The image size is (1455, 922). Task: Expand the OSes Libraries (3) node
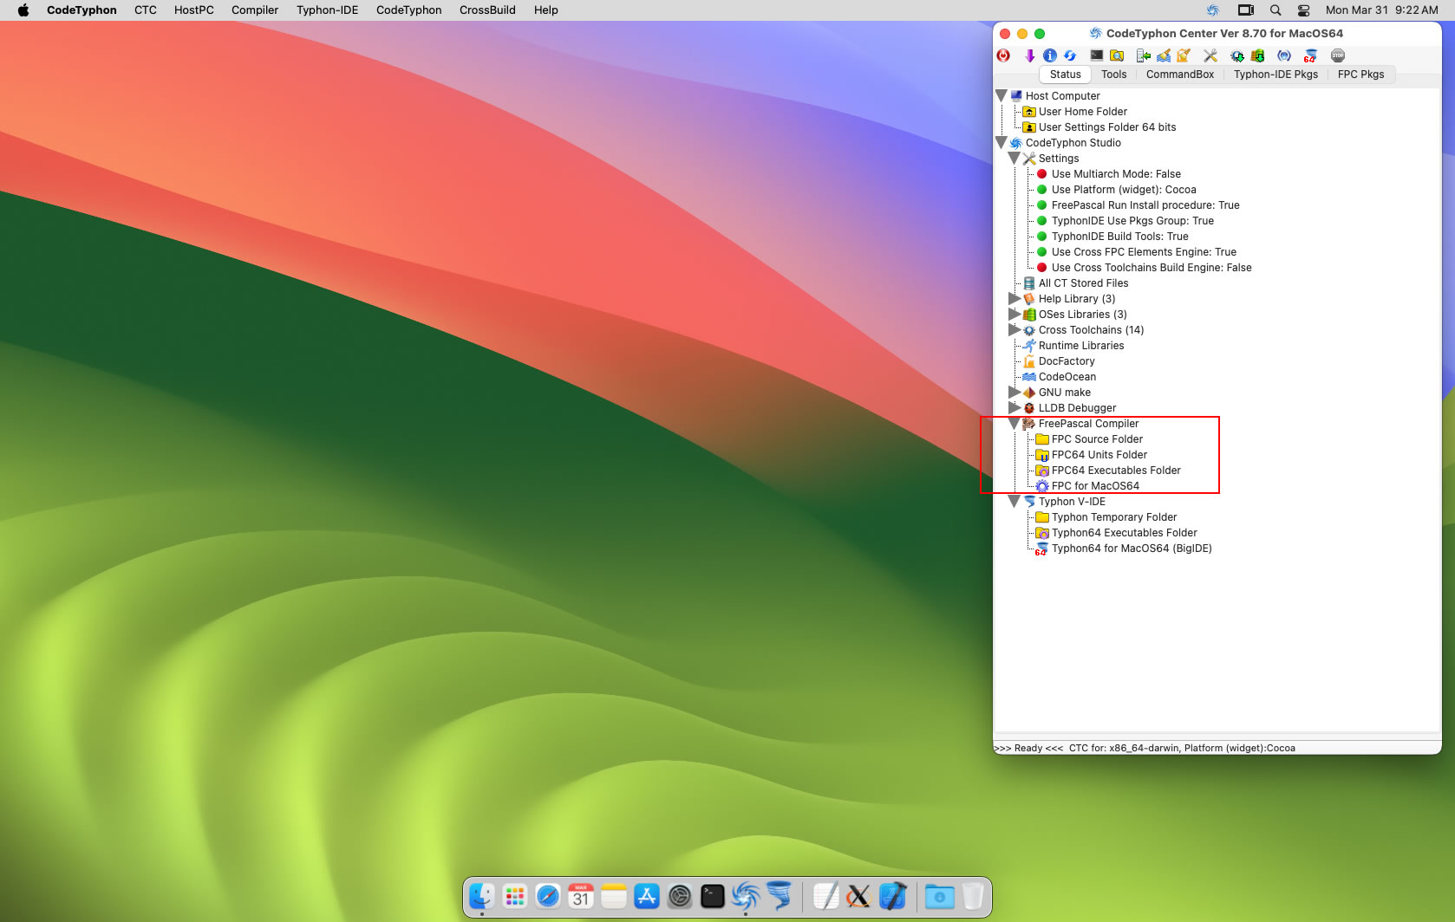click(1015, 314)
